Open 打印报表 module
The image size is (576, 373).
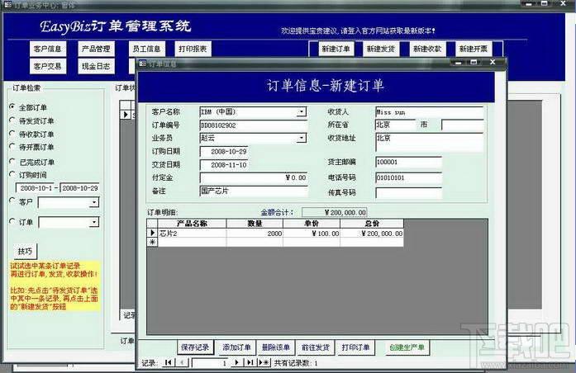193,49
